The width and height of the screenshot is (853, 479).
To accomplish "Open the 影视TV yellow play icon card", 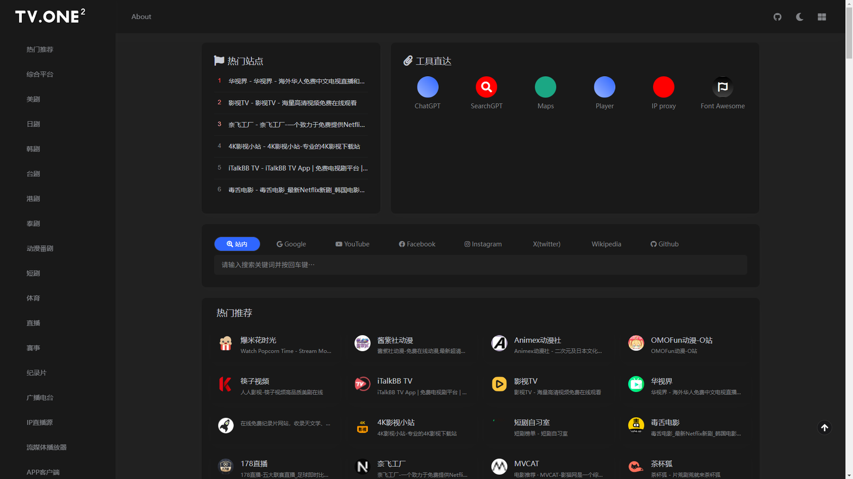I will (499, 385).
